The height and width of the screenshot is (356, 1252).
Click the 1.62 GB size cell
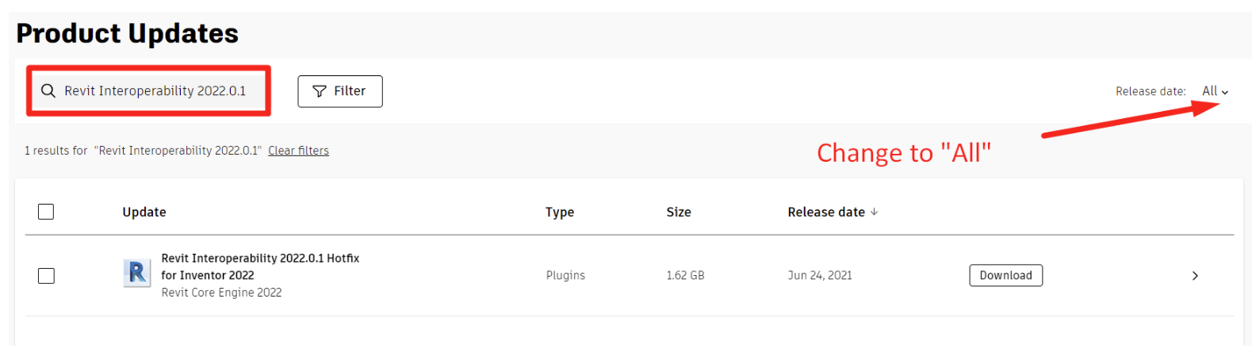pos(685,275)
